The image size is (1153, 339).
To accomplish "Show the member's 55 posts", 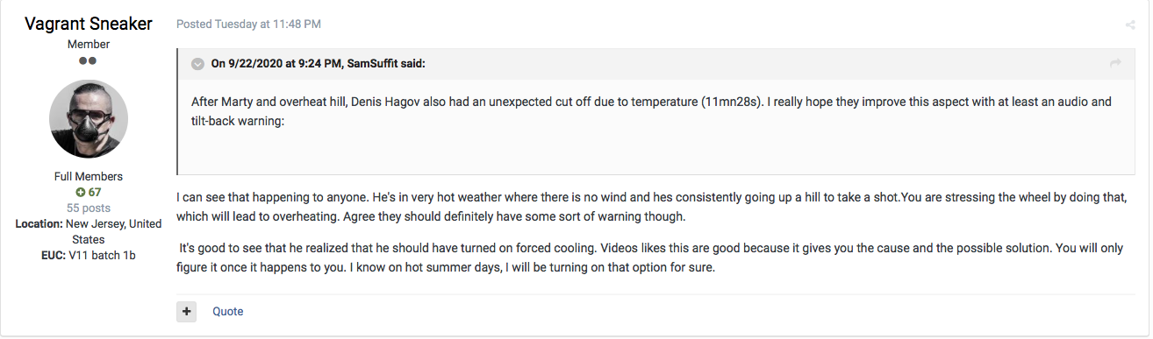I will click(x=89, y=208).
